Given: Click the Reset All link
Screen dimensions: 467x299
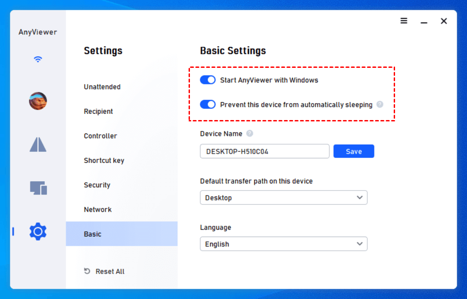Looking at the screenshot, I should 110,271.
